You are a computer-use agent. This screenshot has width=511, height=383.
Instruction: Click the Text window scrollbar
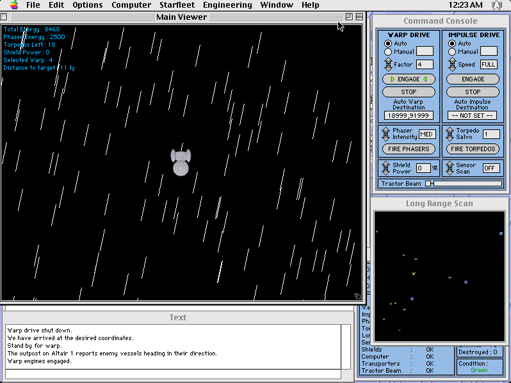click(x=346, y=346)
